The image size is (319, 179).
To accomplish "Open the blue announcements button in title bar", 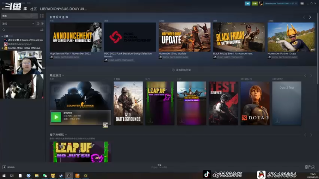I will (247, 4).
